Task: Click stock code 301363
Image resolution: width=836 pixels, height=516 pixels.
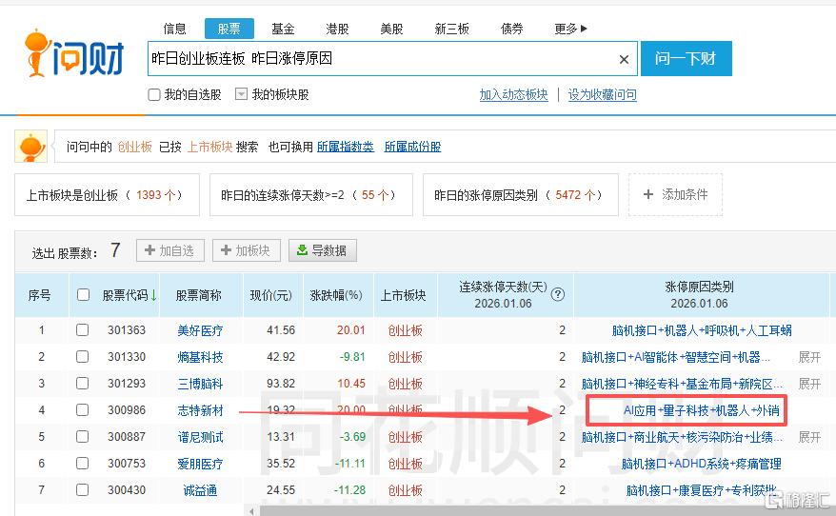Action: [127, 330]
